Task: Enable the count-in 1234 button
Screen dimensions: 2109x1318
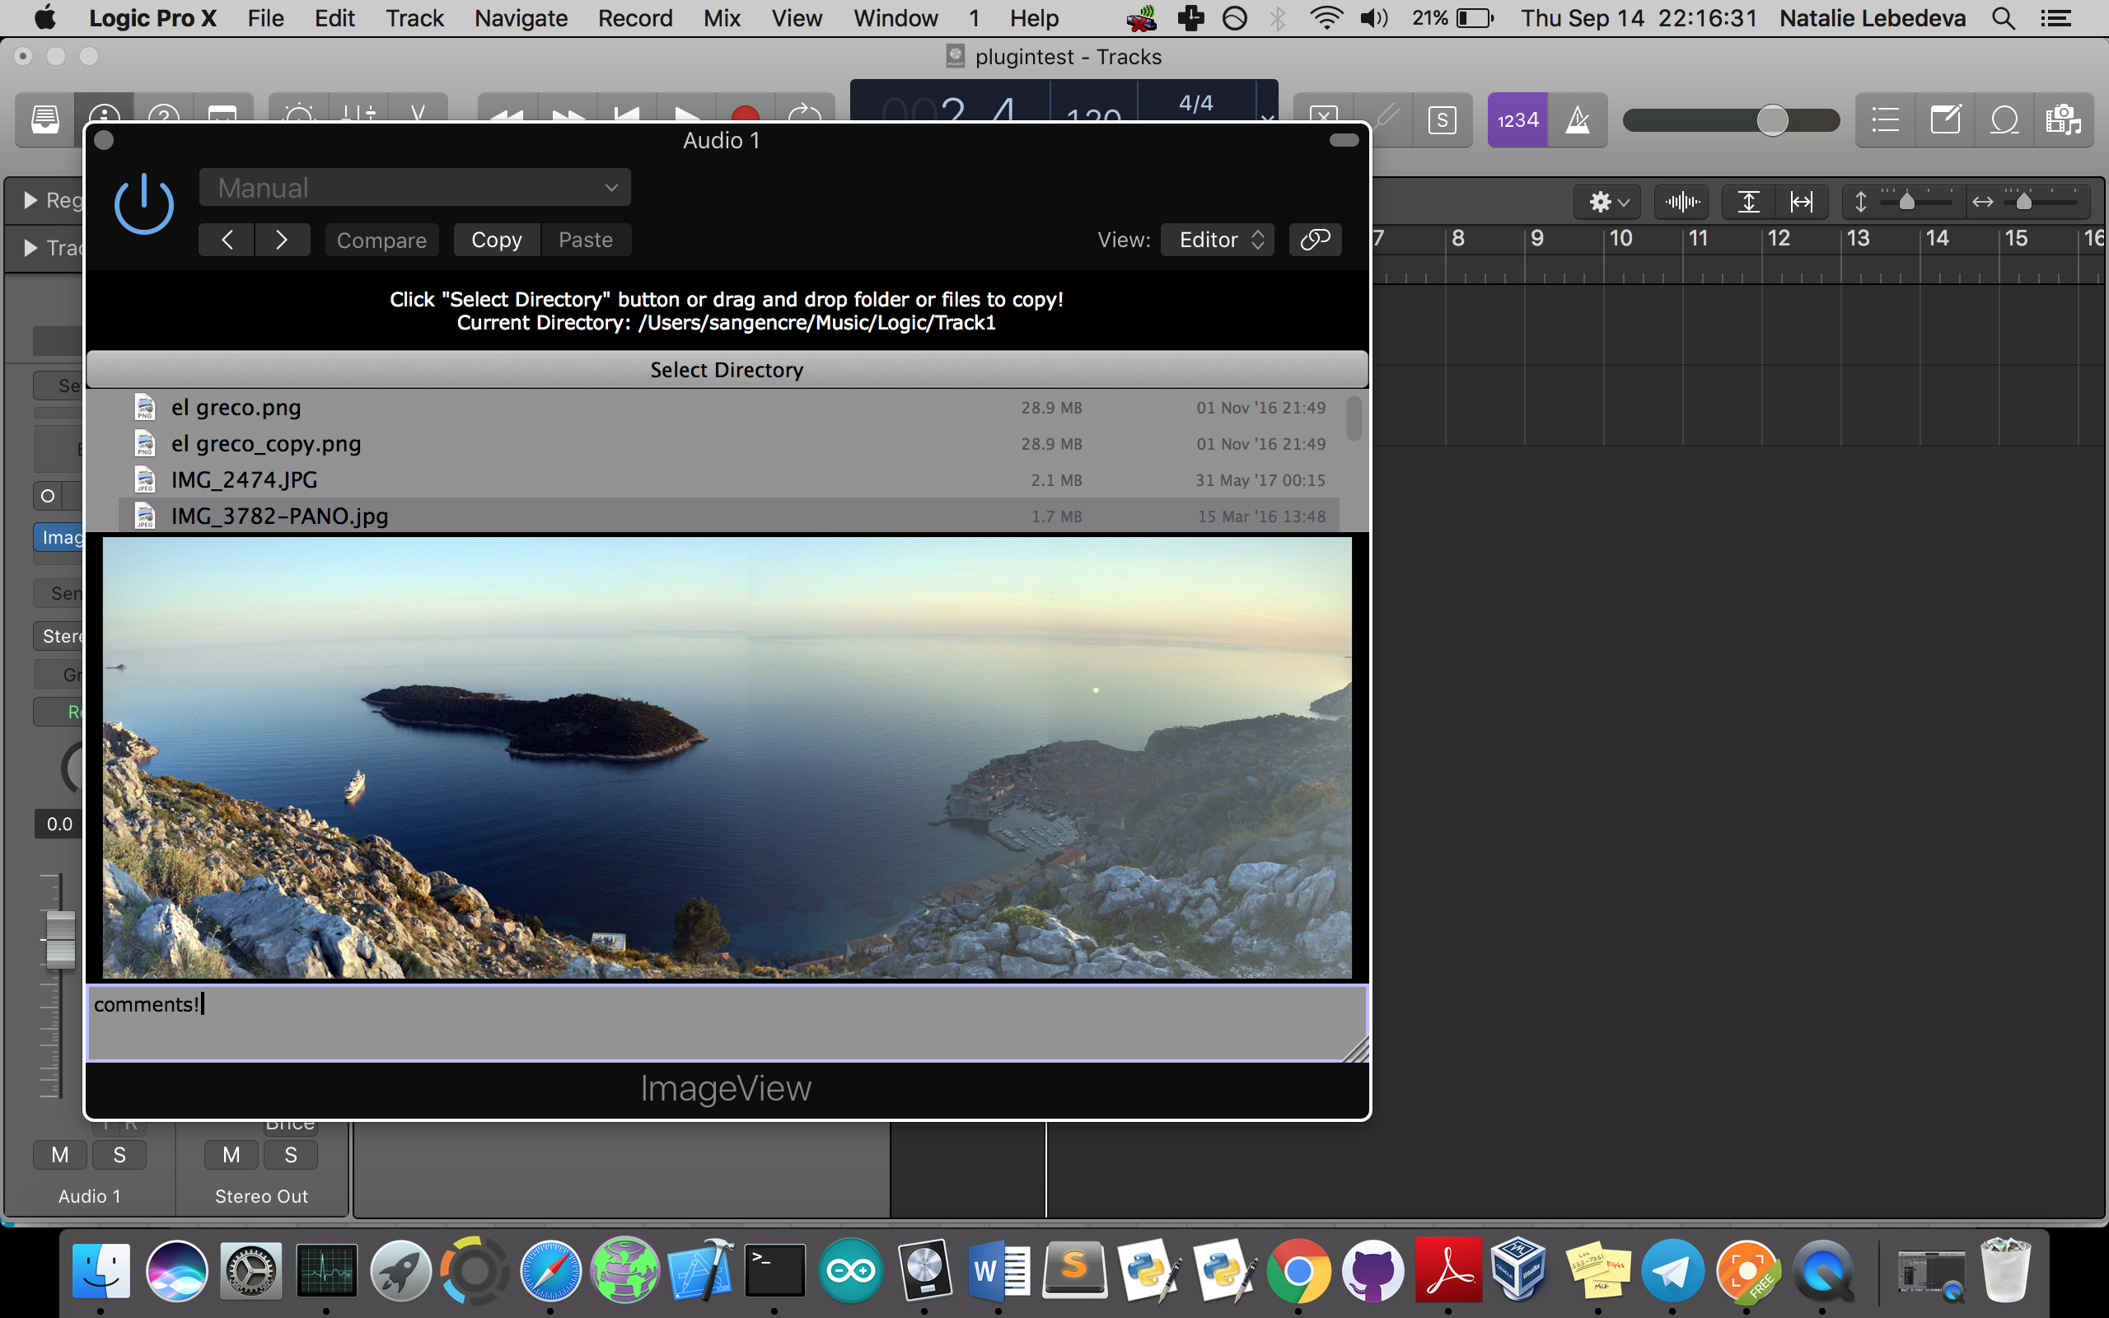Action: point(1517,120)
